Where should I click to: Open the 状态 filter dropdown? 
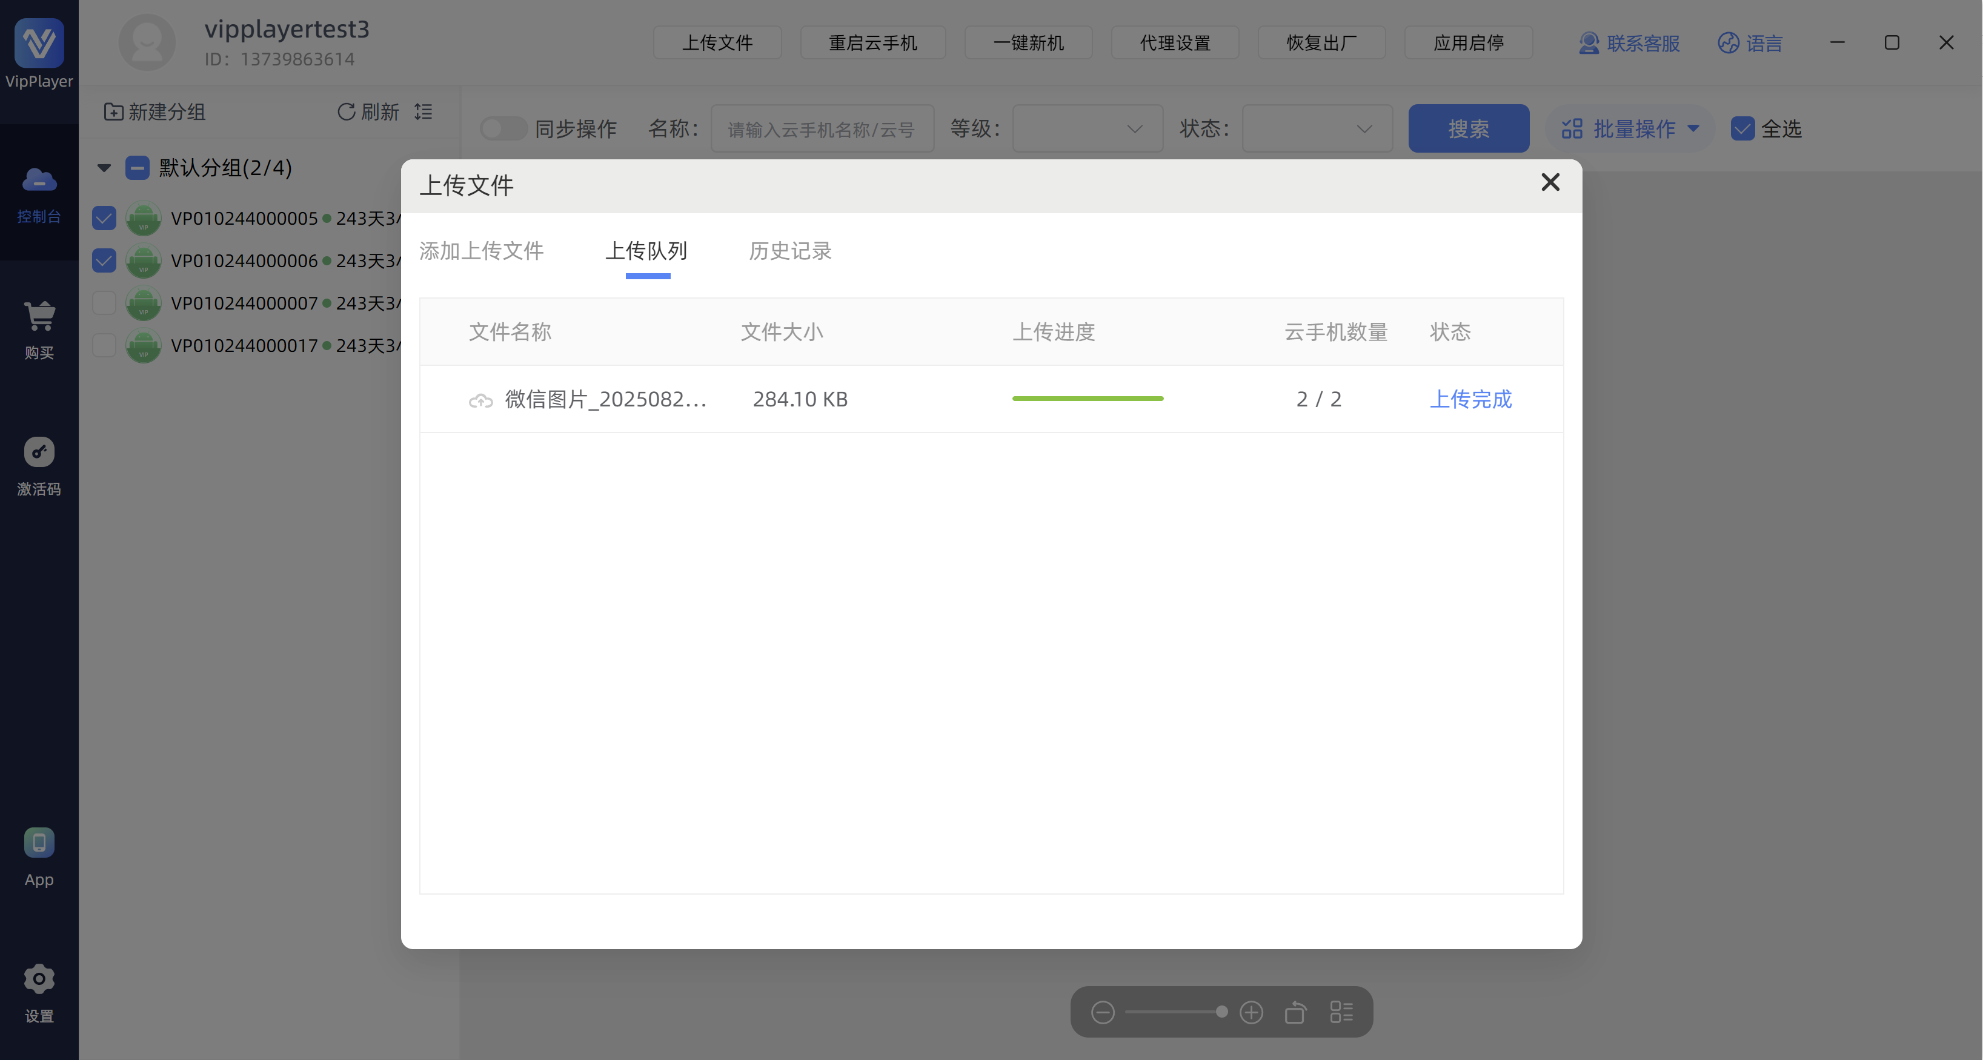pos(1317,128)
